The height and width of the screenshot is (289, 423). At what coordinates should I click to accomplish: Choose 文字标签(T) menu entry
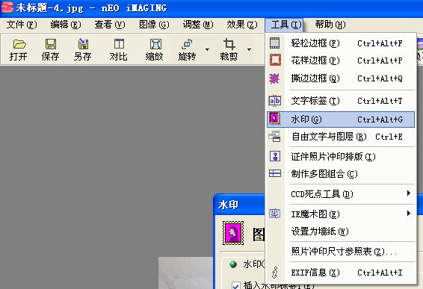coord(341,101)
